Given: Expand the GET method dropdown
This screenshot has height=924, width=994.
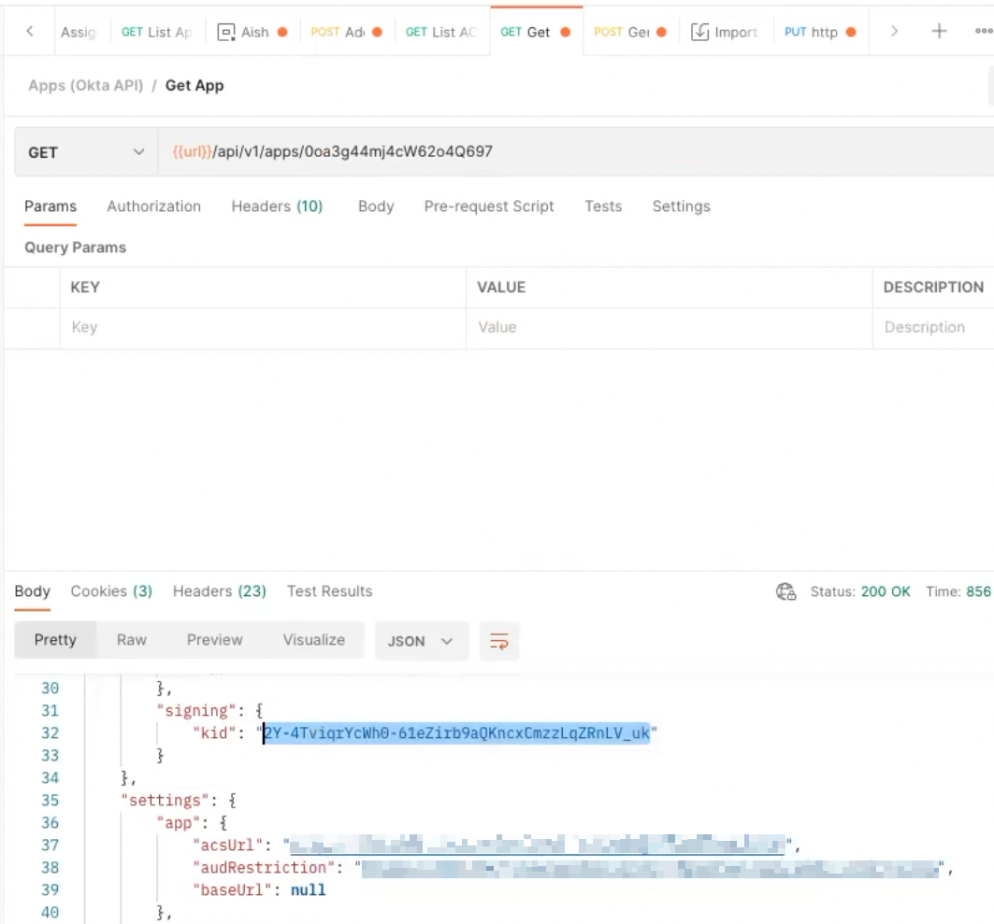Looking at the screenshot, I should click(x=86, y=152).
